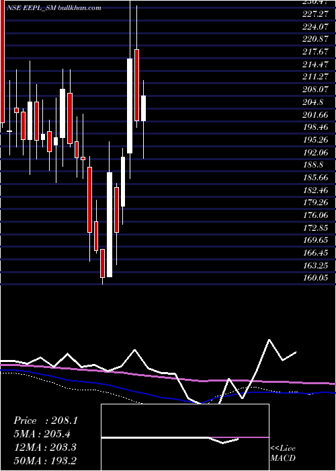Click the 172.85 price axis label
336x471 pixels.
(x=315, y=227)
